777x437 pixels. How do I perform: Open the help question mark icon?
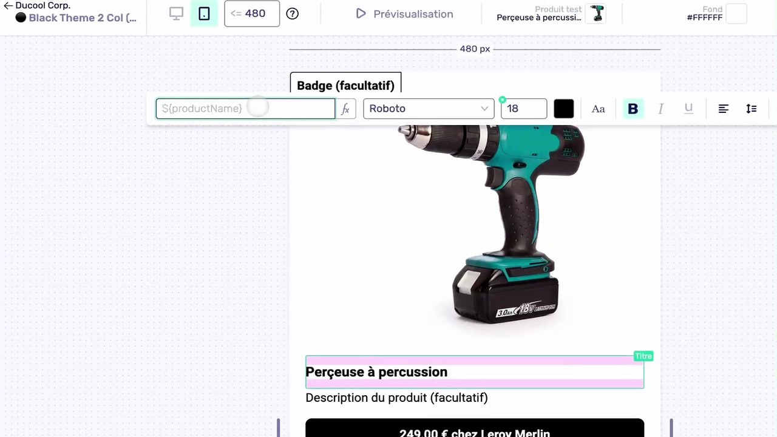tap(293, 13)
